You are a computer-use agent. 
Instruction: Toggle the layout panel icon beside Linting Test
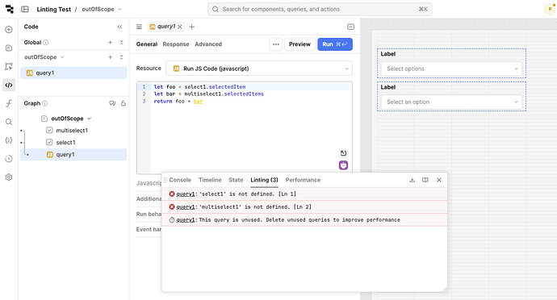click(x=25, y=9)
